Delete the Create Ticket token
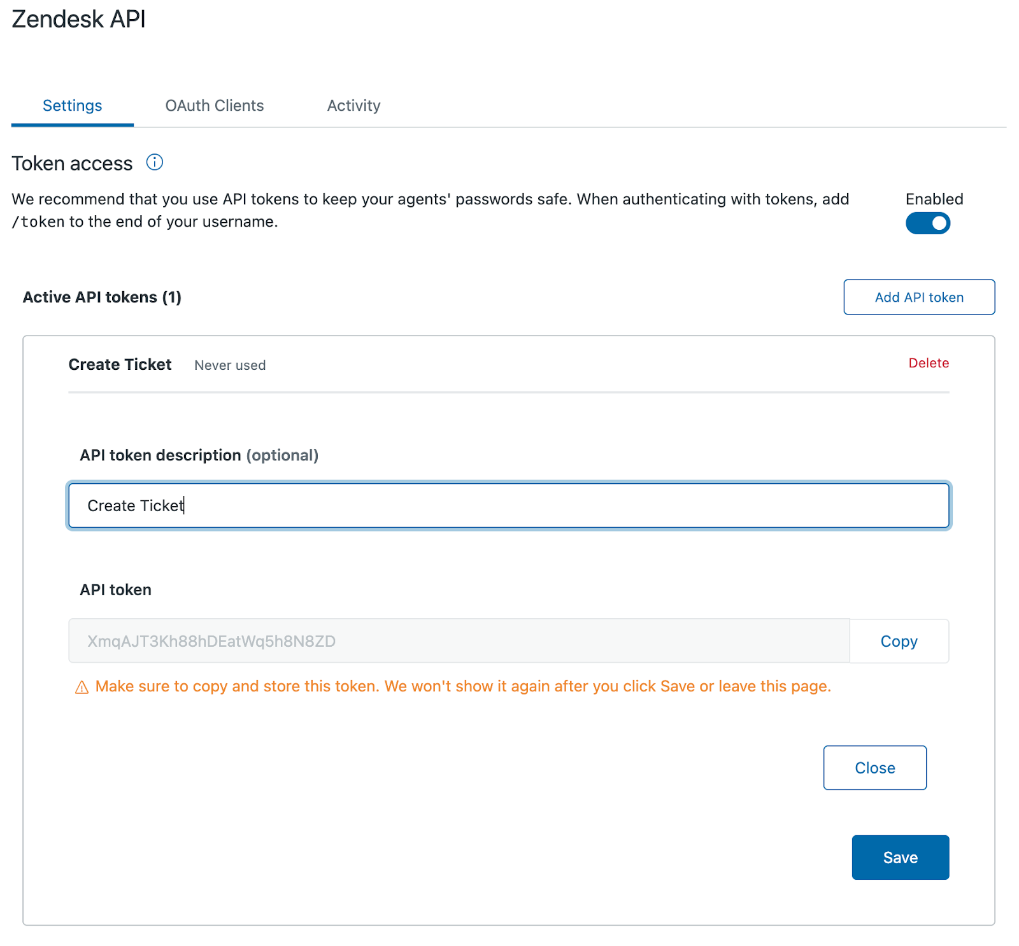Image resolution: width=1019 pixels, height=946 pixels. 928,363
